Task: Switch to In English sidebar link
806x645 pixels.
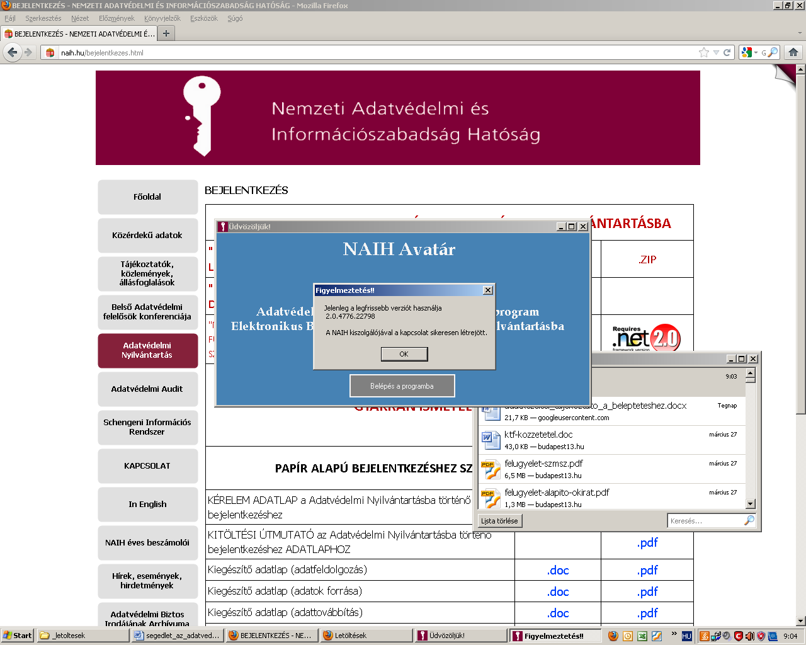Action: click(147, 504)
